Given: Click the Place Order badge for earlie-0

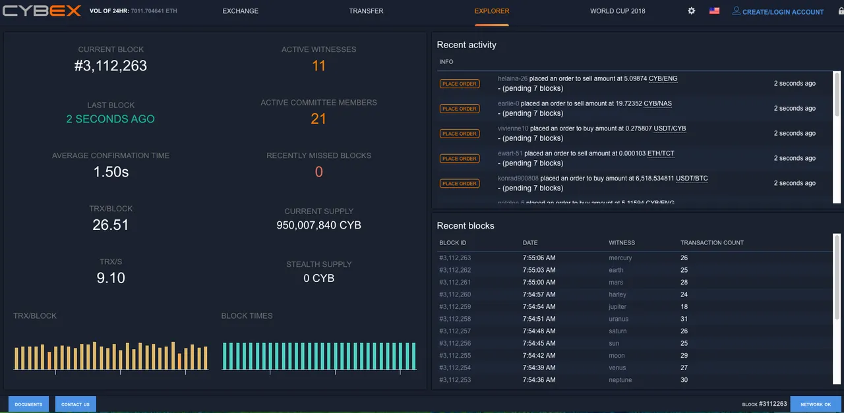Looking at the screenshot, I should [460, 109].
